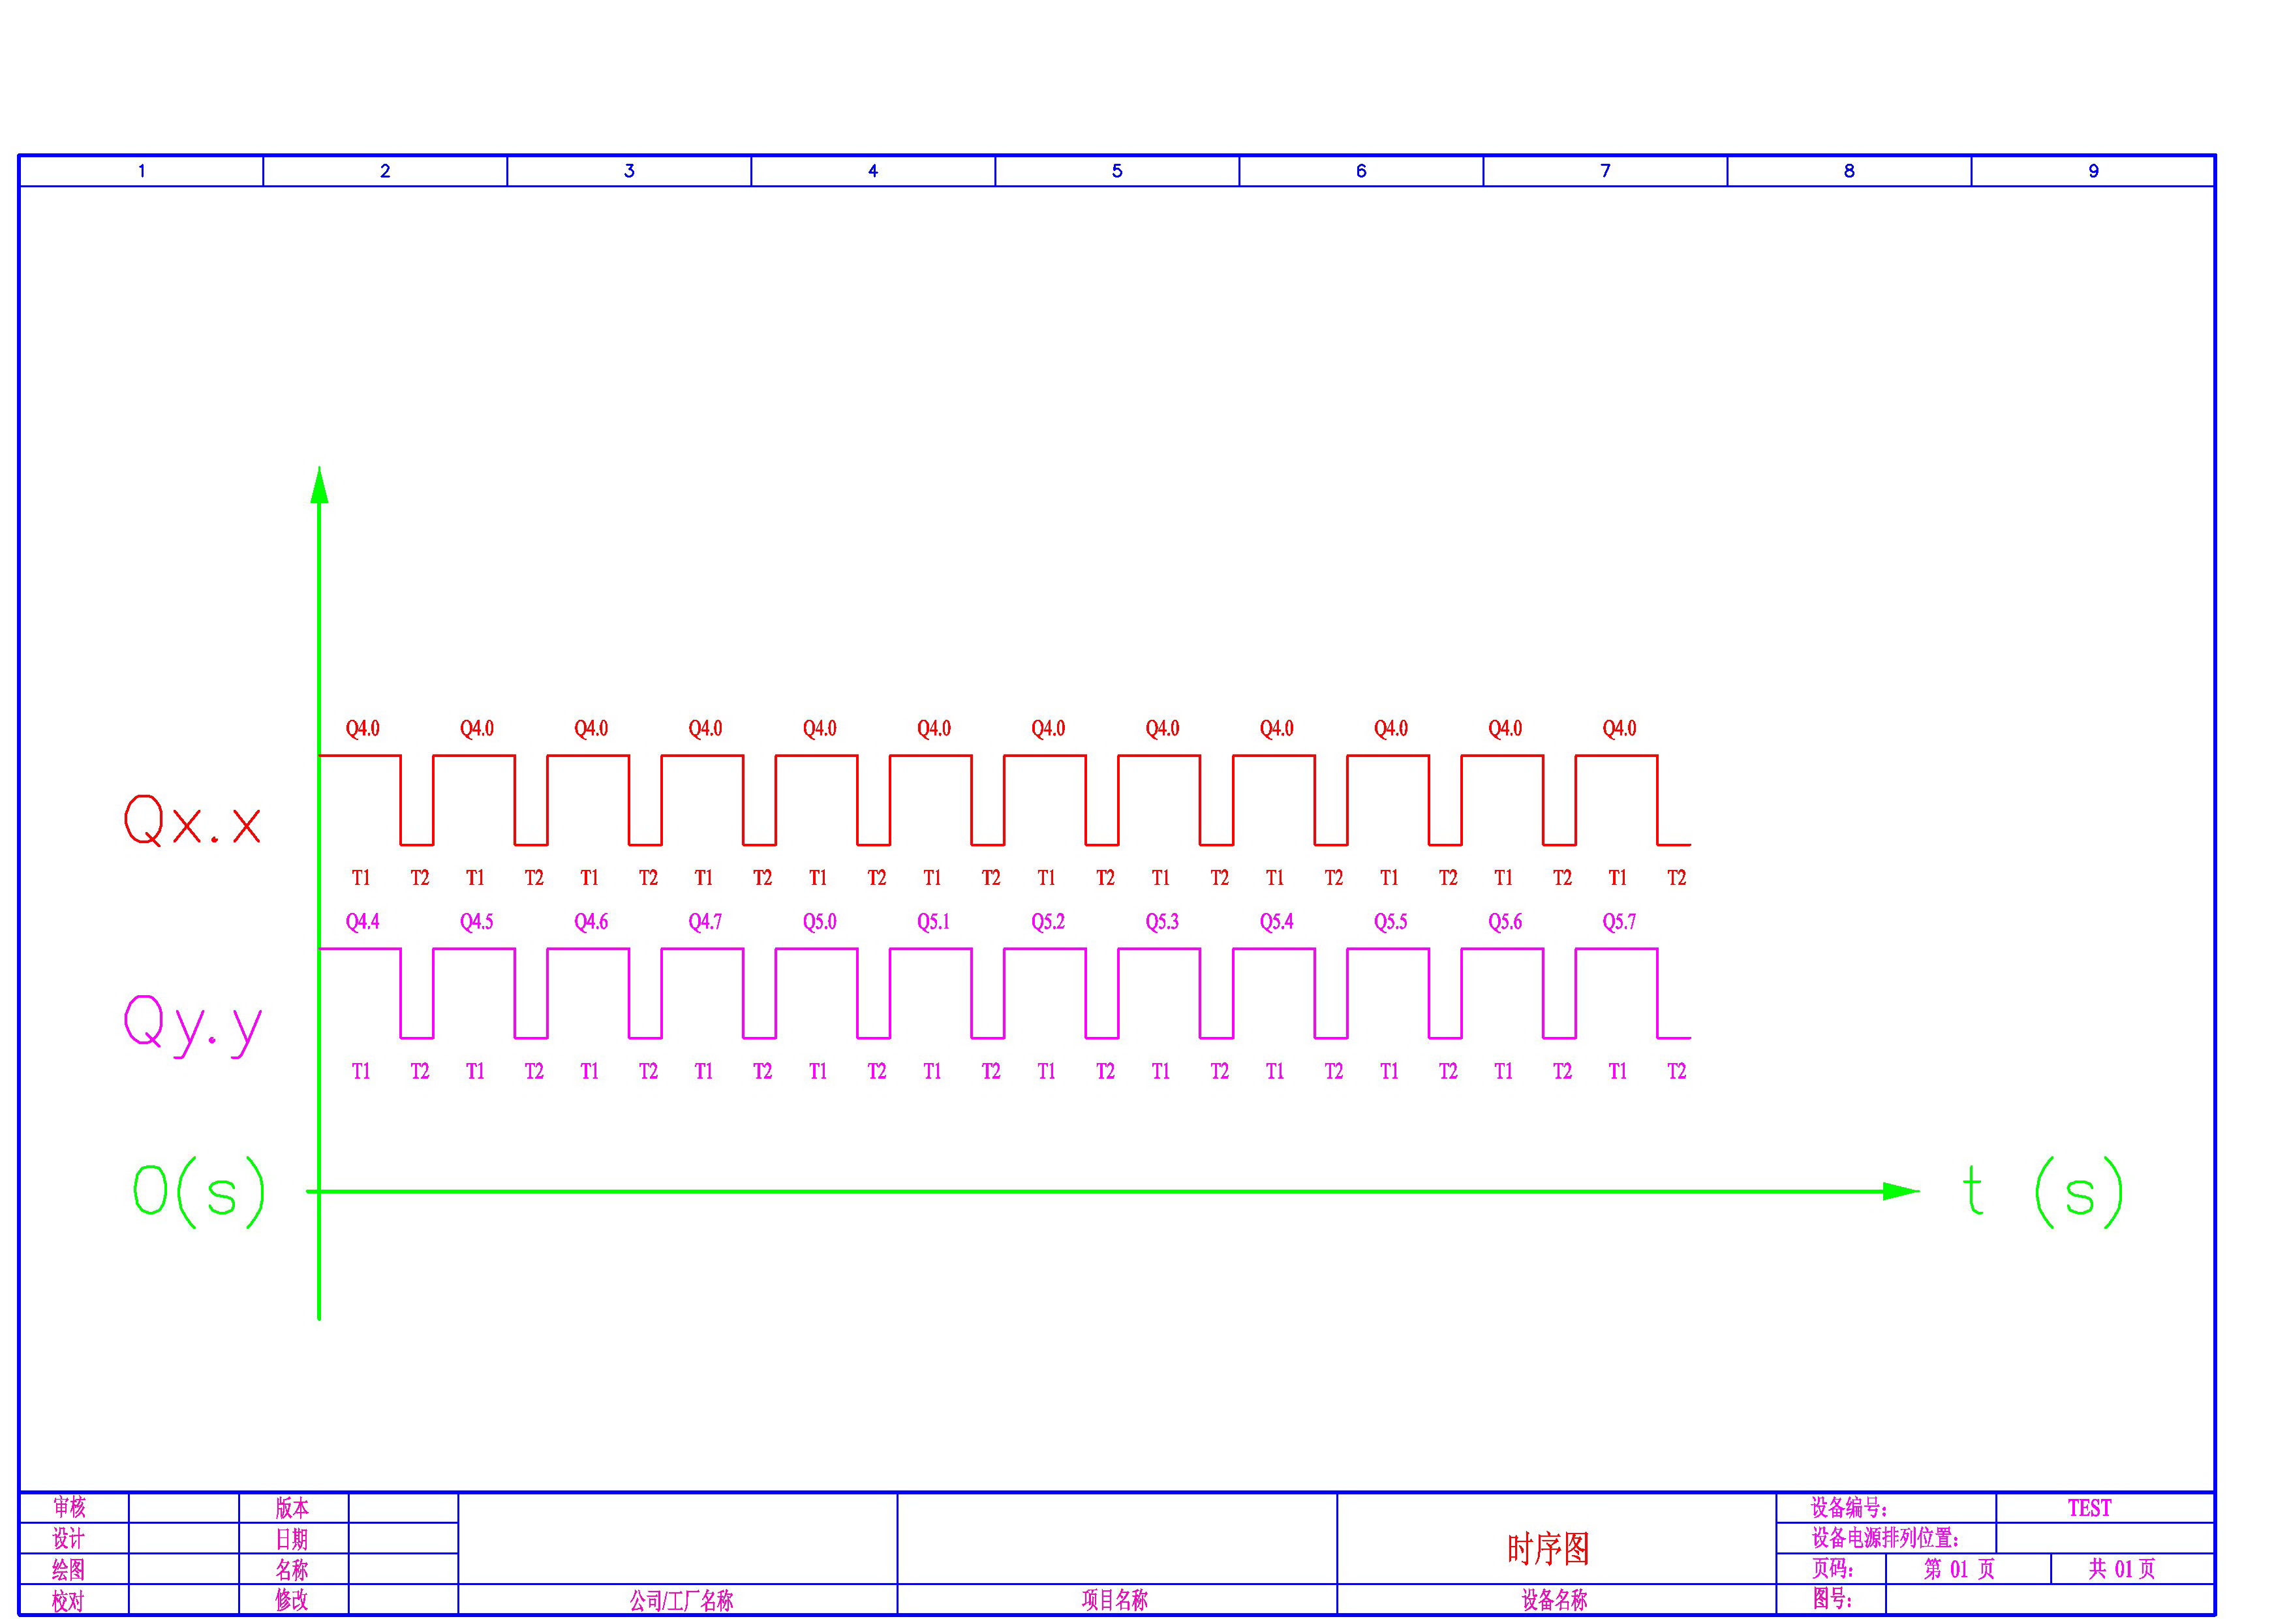Click the 公司/工厂名称 cell
The image size is (2289, 1619).
681,1601
